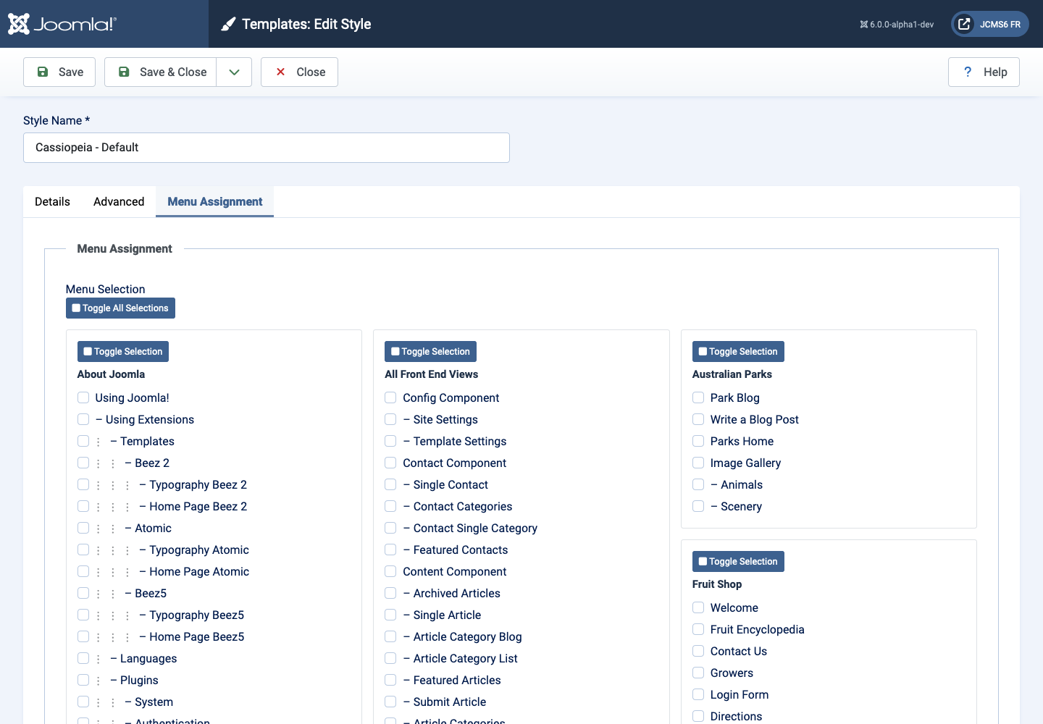The height and width of the screenshot is (724, 1043).
Task: Check Site Settings checkbox
Action: coord(390,419)
